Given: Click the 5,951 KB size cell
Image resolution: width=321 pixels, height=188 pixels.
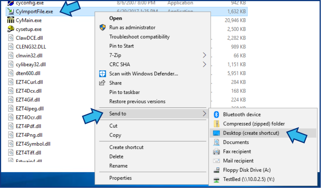Looking at the screenshot, I should pos(236,73).
